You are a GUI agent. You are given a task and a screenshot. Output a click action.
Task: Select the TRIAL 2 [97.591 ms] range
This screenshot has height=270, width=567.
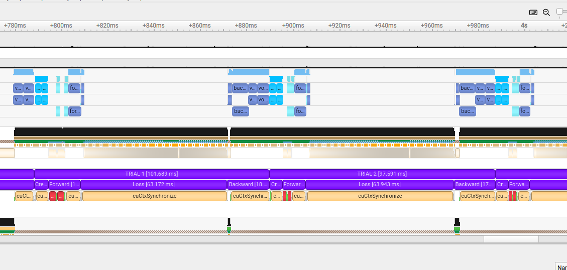tap(382, 174)
